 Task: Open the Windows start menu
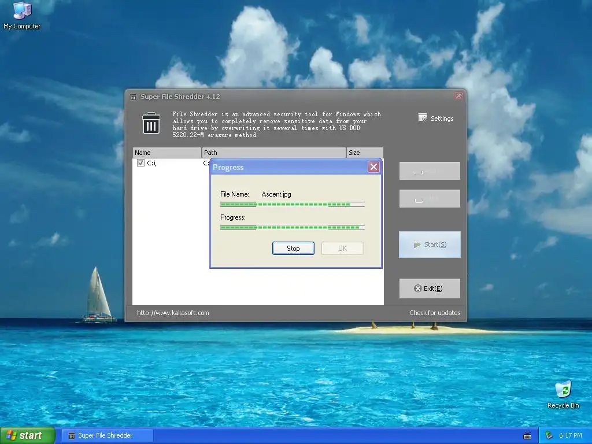(x=28, y=435)
